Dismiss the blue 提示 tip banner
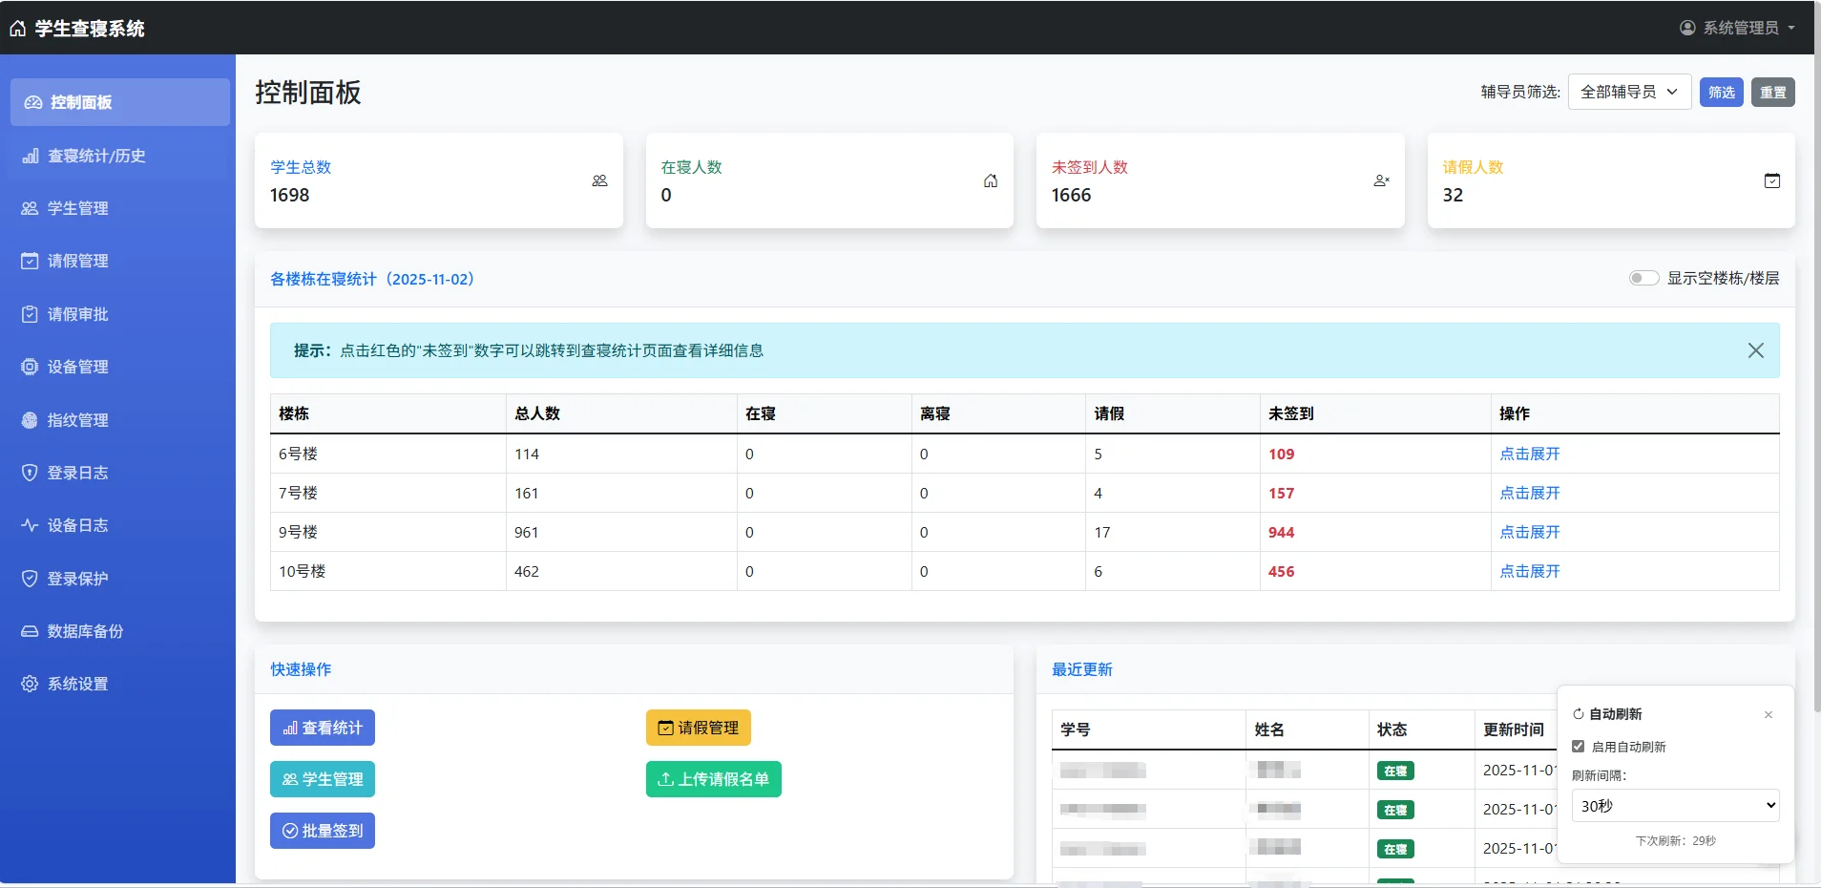The image size is (1821, 888). click(1755, 350)
